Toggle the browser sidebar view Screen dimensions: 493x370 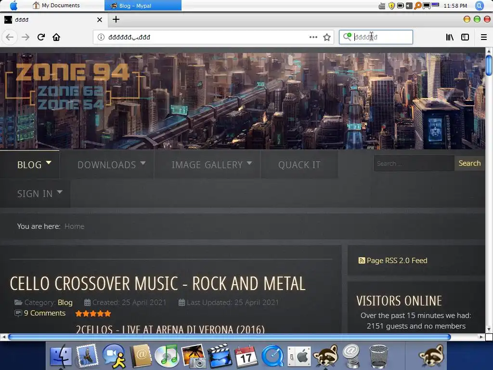point(465,37)
